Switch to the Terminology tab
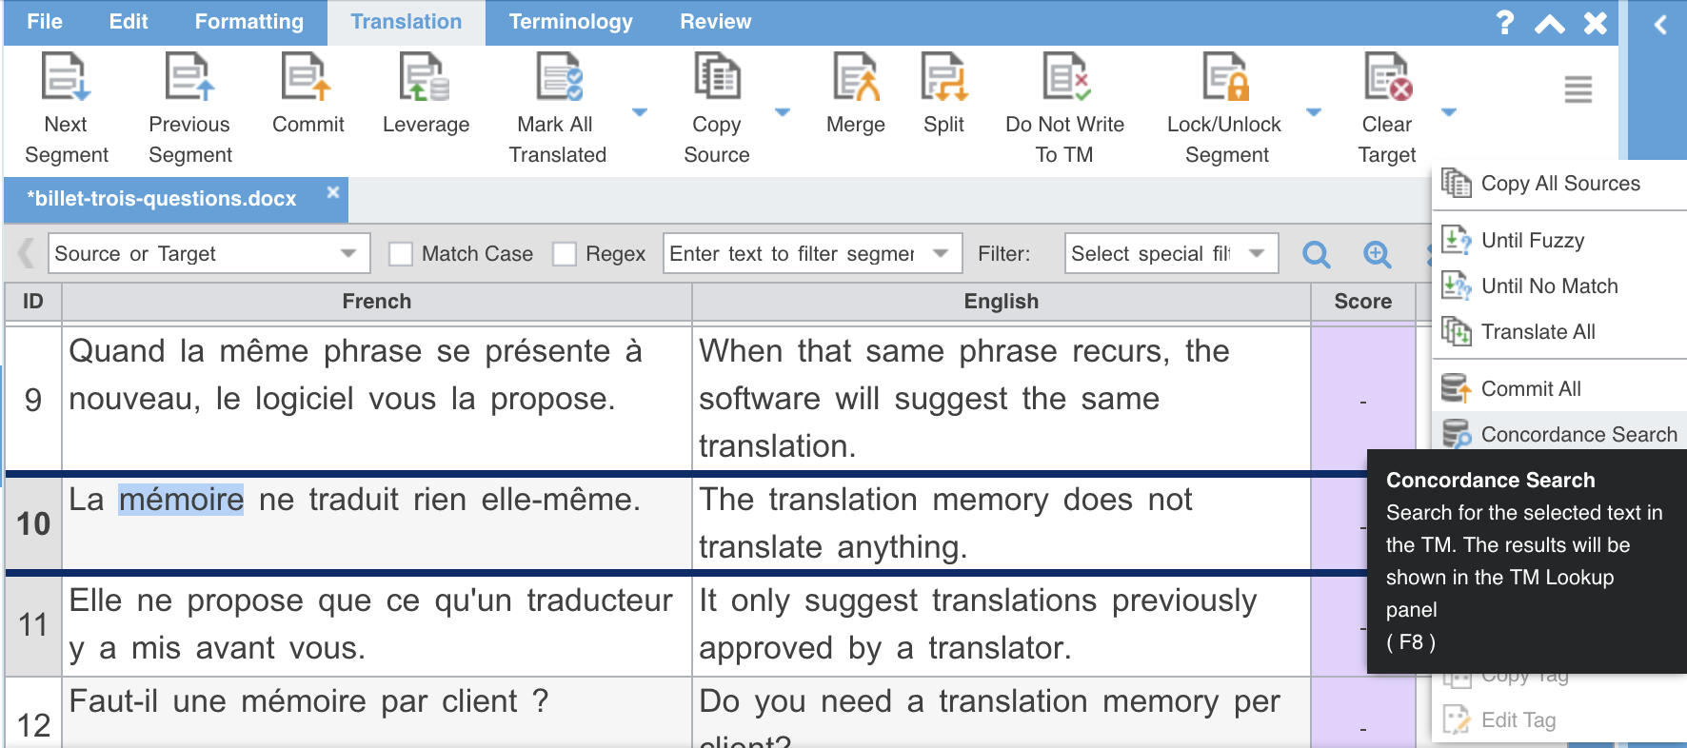The height and width of the screenshot is (748, 1687). point(570,22)
